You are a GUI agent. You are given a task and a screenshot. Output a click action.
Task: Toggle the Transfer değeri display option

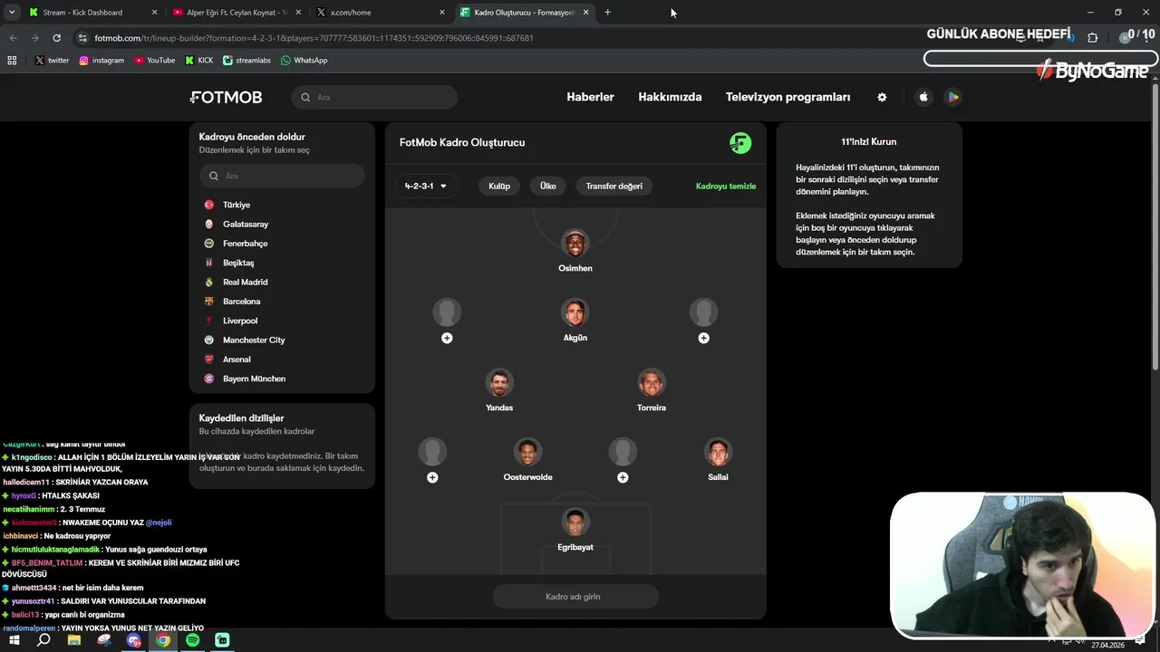[614, 186]
